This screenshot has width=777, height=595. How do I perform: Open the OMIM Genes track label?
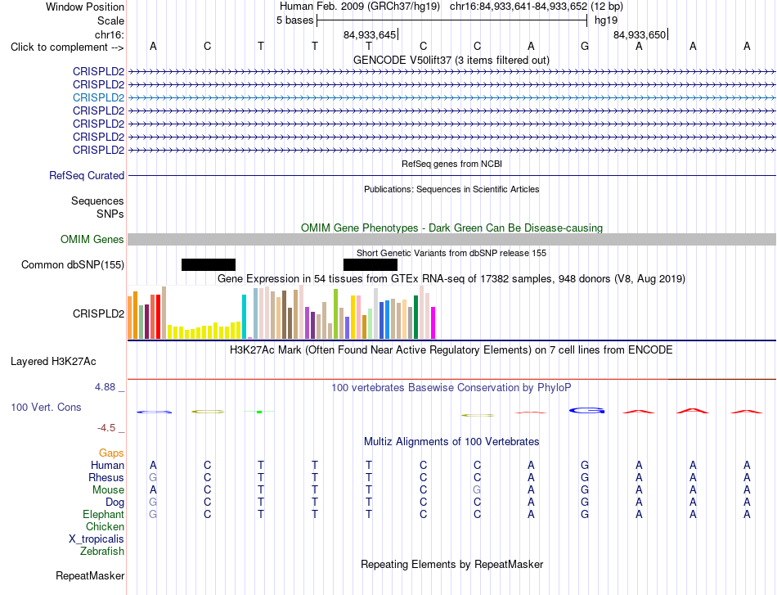(92, 240)
